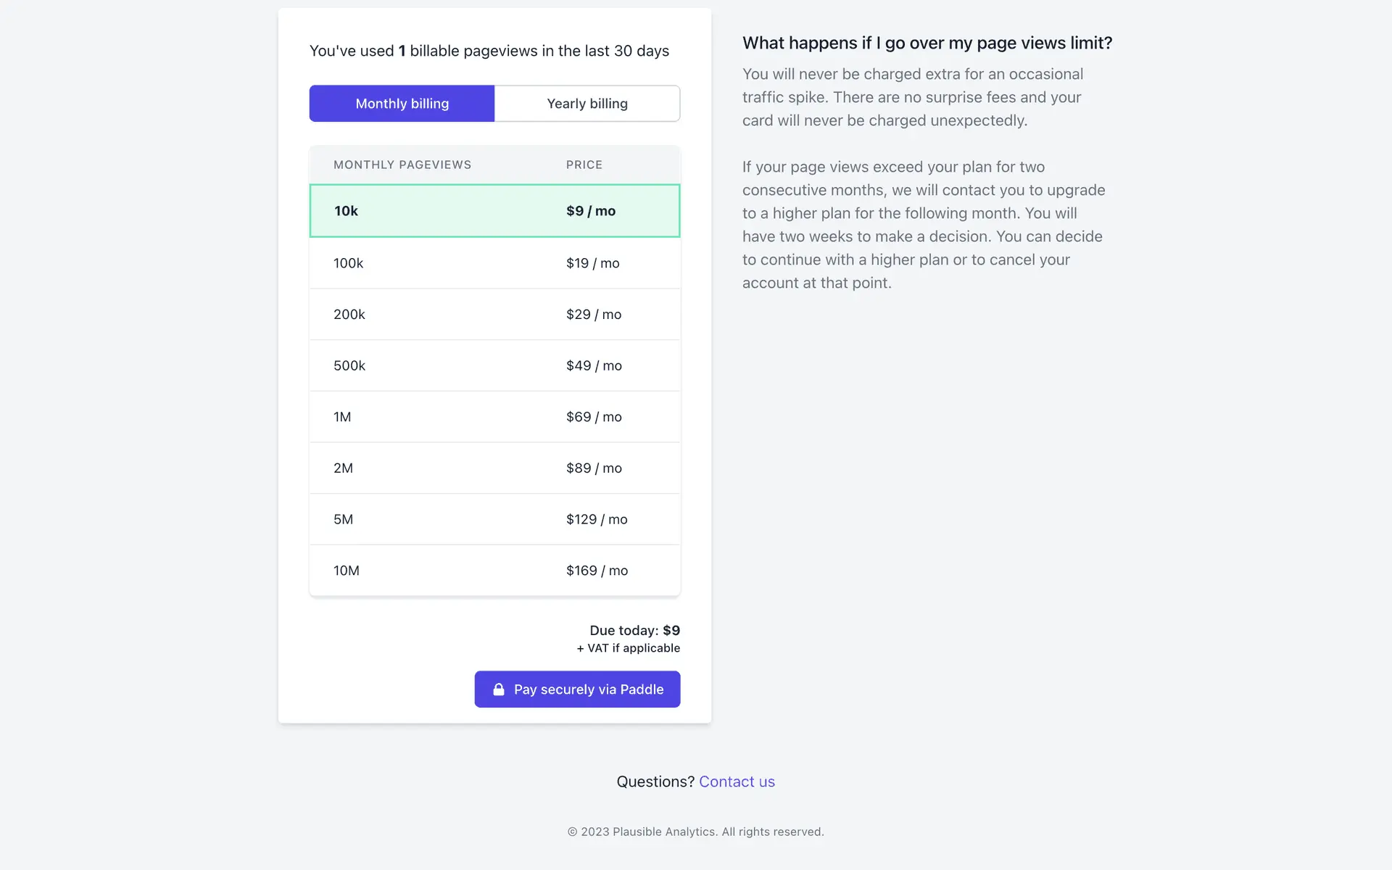Viewport: 1392px width, 870px height.
Task: Click the Plausible Analytics copyright text
Action: point(695,832)
